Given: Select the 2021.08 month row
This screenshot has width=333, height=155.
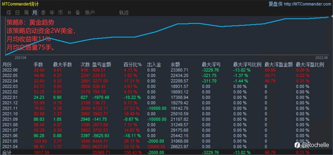Looking at the screenshot, I should (x=166, y=125).
